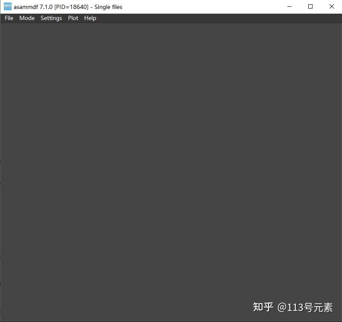Access plot configuration through the Plot menu
This screenshot has height=322, width=342.
pos(73,18)
